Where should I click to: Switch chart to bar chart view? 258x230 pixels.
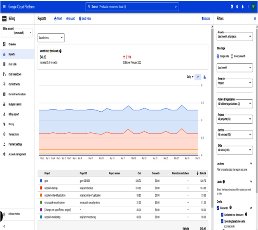204,77
